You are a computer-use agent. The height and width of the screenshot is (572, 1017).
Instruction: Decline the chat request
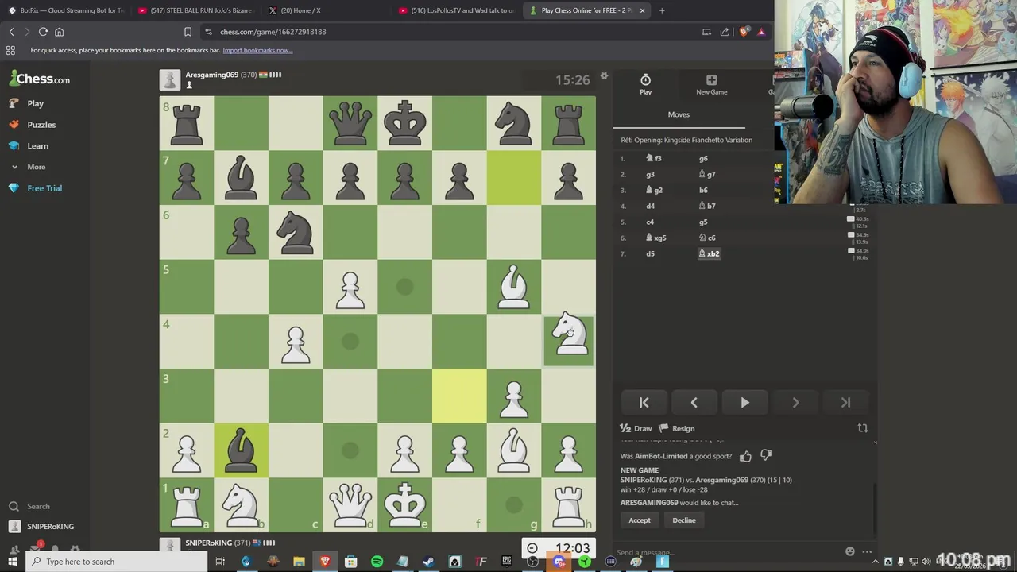pos(684,520)
